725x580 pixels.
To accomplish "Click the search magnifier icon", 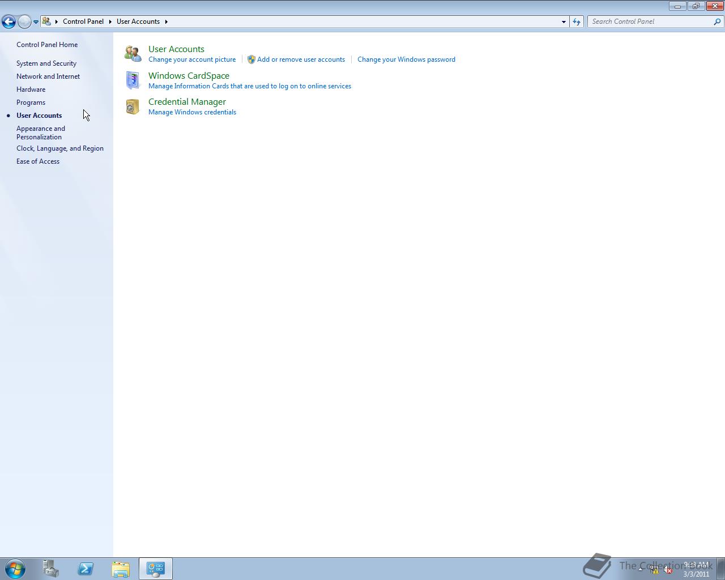I will coord(718,22).
